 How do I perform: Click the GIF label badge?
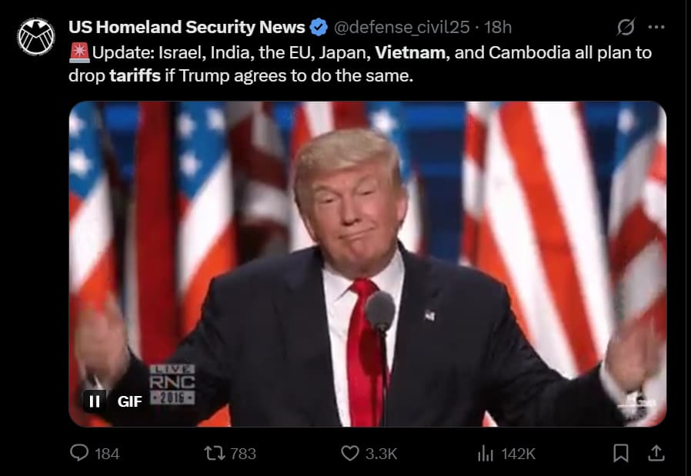[x=129, y=401]
